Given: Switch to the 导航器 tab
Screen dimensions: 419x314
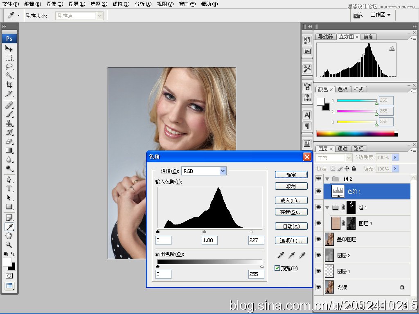Looking at the screenshot, I should pyautogui.click(x=325, y=36).
